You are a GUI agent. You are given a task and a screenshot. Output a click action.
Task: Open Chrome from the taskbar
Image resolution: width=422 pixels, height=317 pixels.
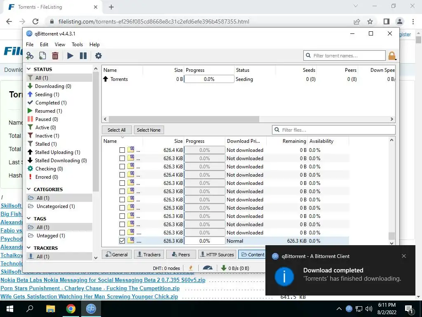[71, 309]
